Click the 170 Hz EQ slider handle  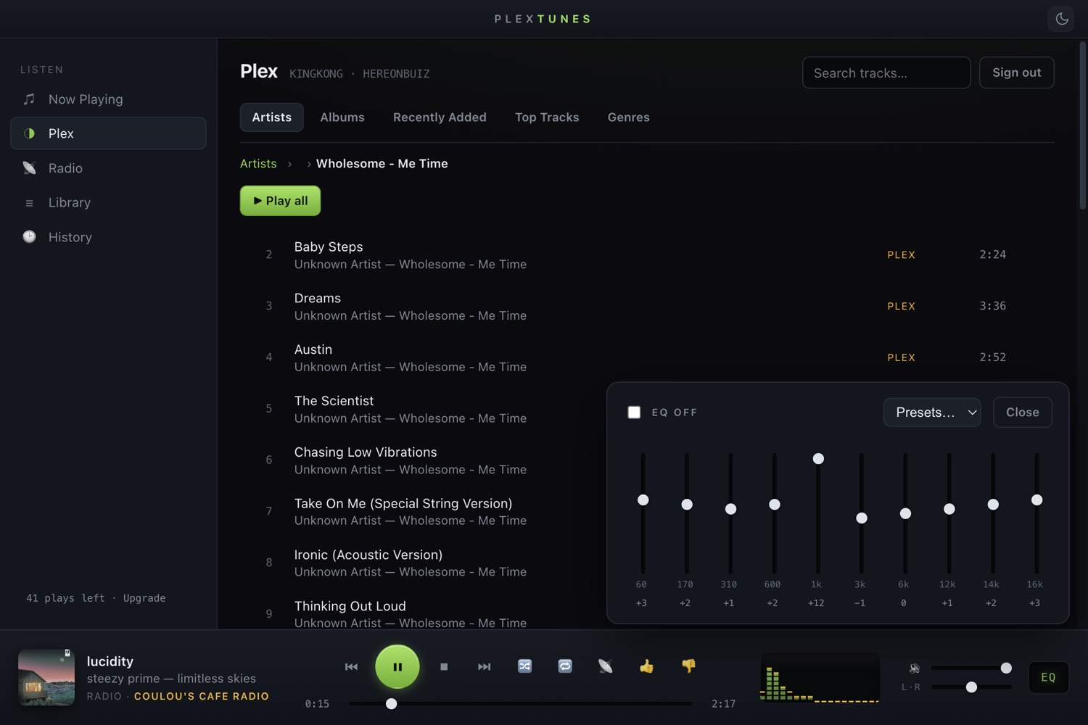click(687, 505)
